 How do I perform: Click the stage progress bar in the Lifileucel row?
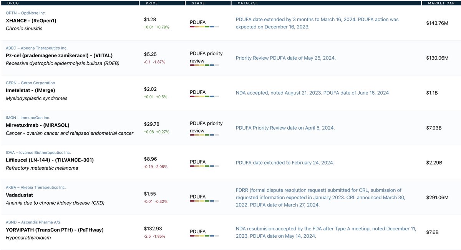(204, 166)
